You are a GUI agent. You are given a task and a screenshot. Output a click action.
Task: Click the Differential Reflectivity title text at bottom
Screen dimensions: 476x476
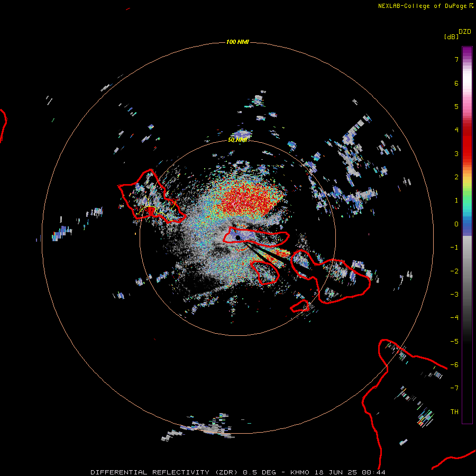pos(237,472)
